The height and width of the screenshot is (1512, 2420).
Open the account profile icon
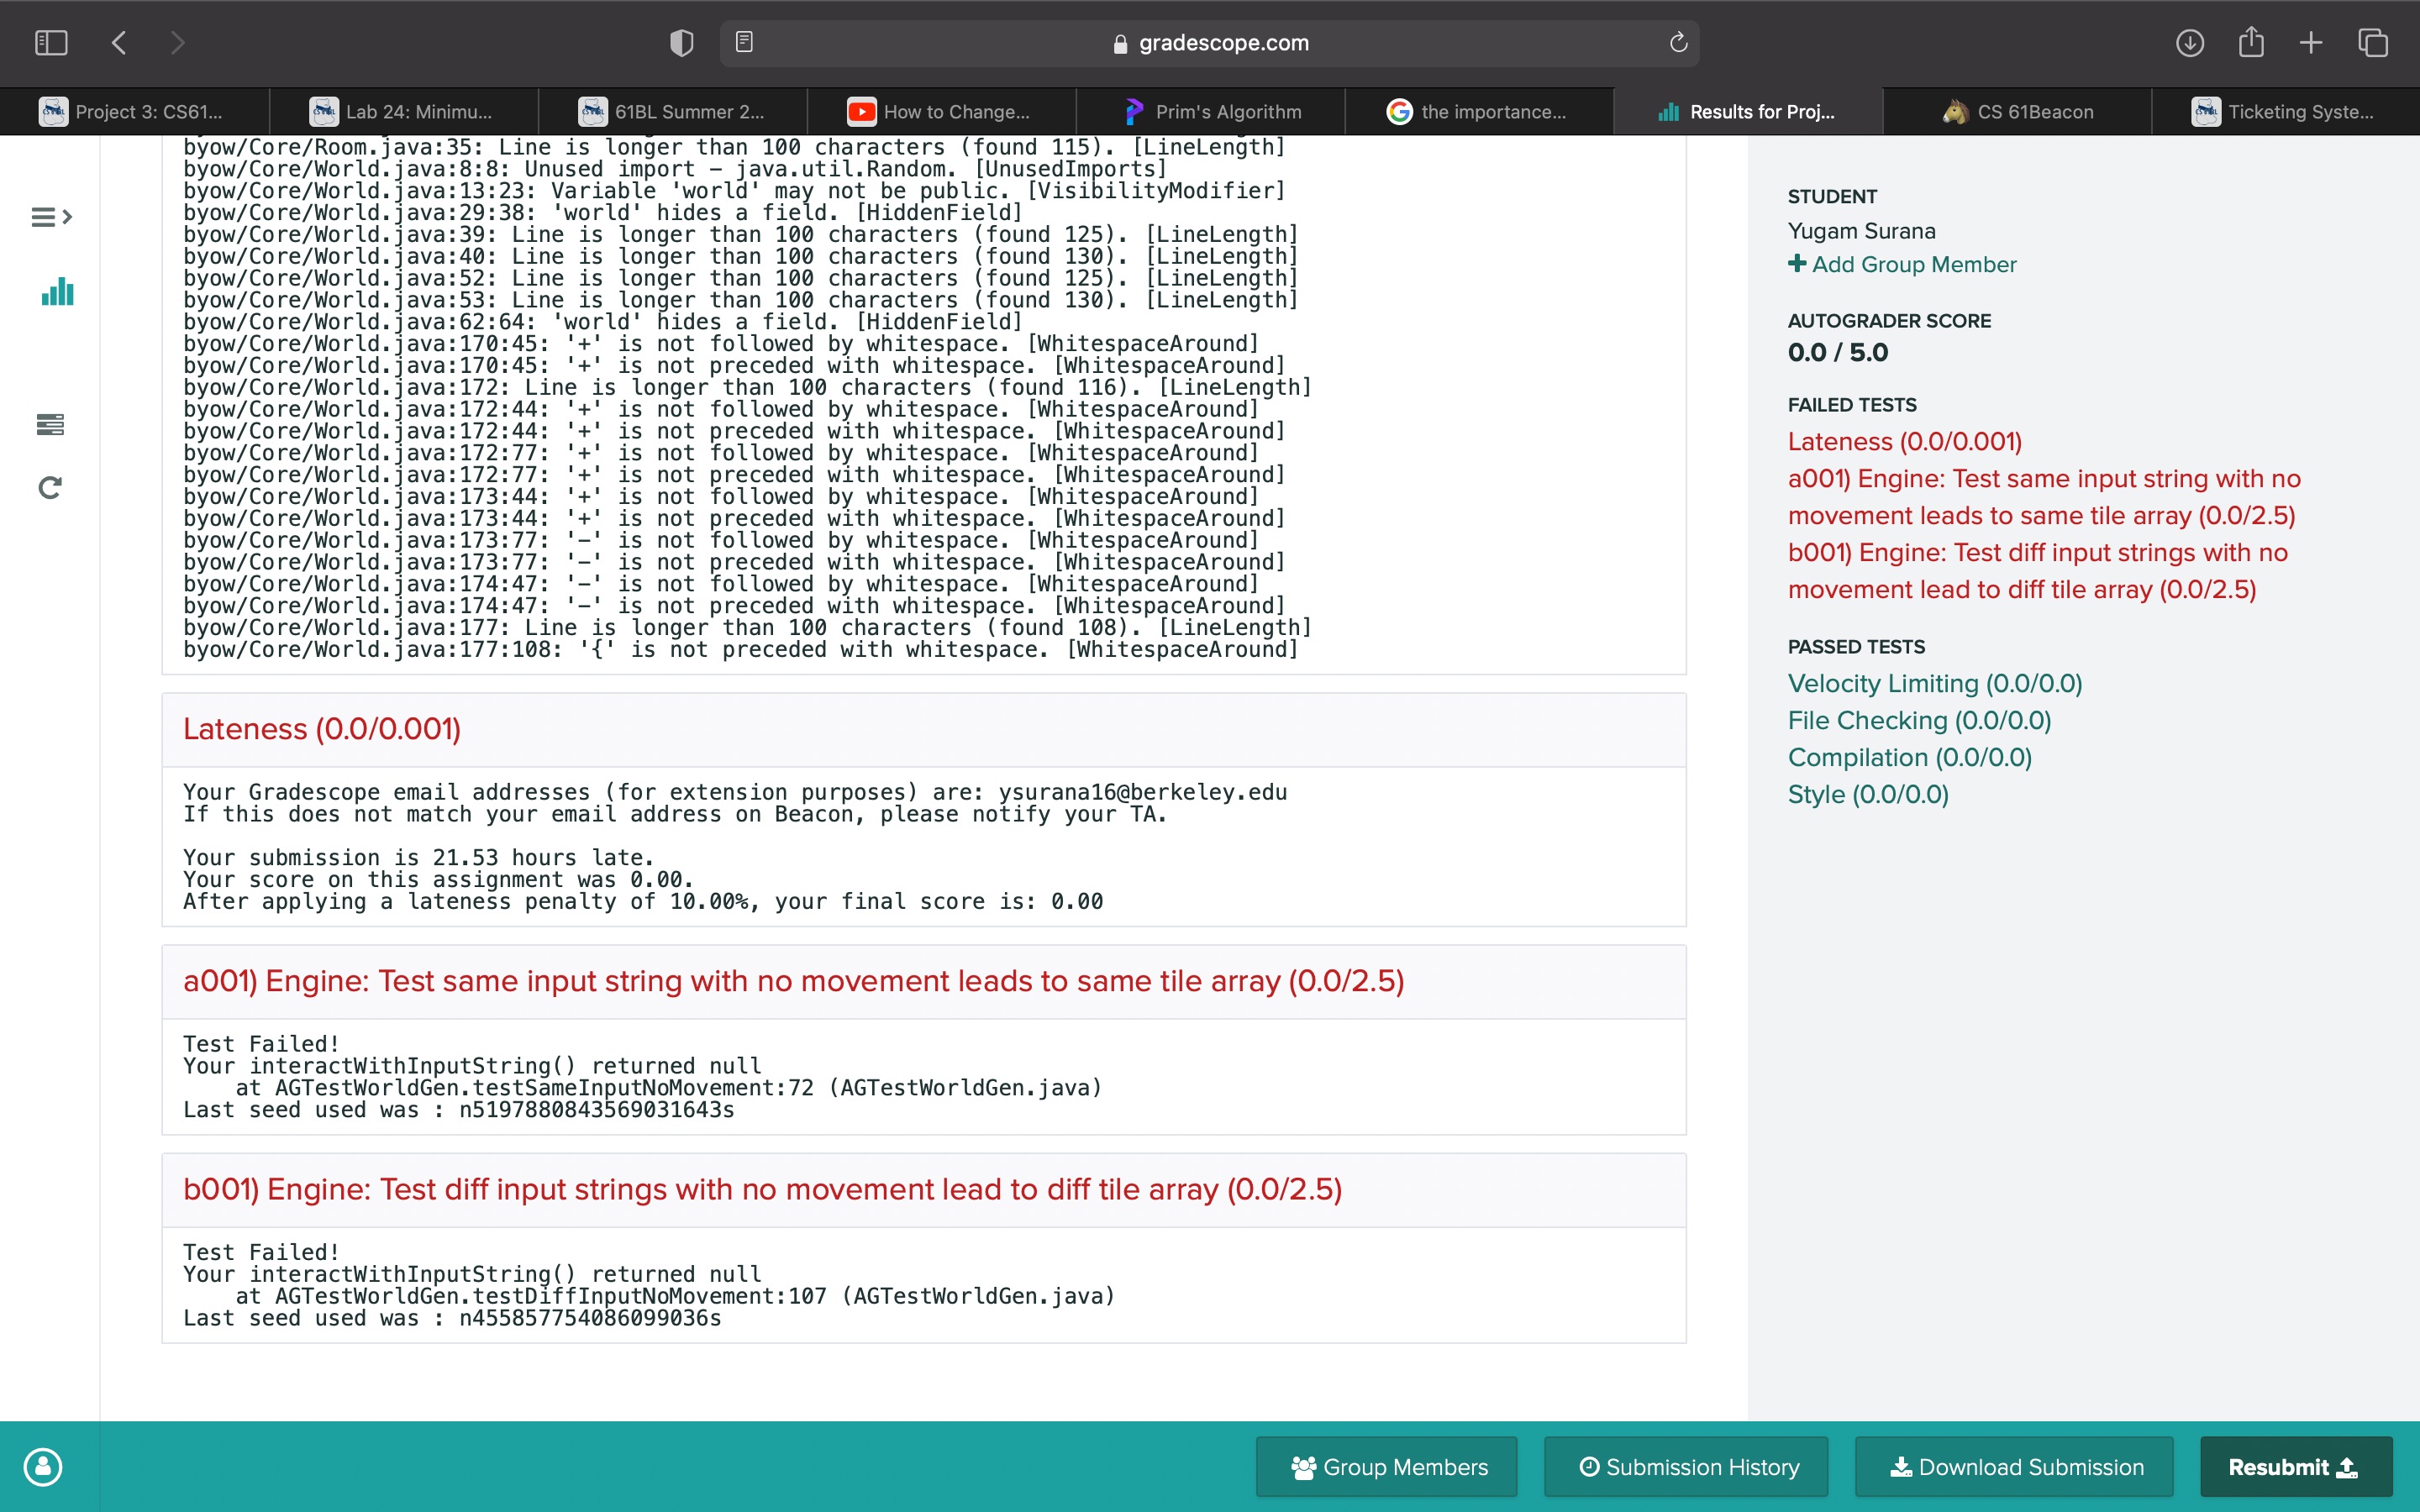pos(43,1467)
